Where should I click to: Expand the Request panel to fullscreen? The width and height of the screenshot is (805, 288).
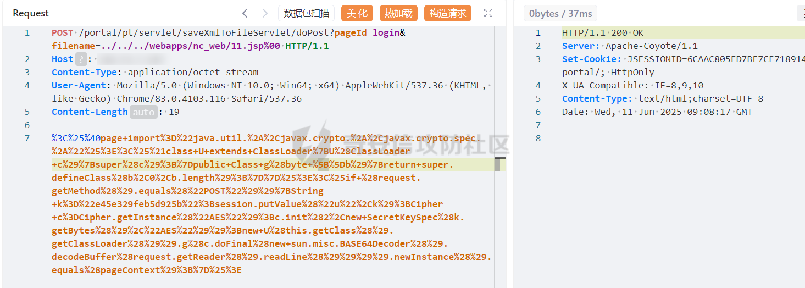pyautogui.click(x=488, y=13)
